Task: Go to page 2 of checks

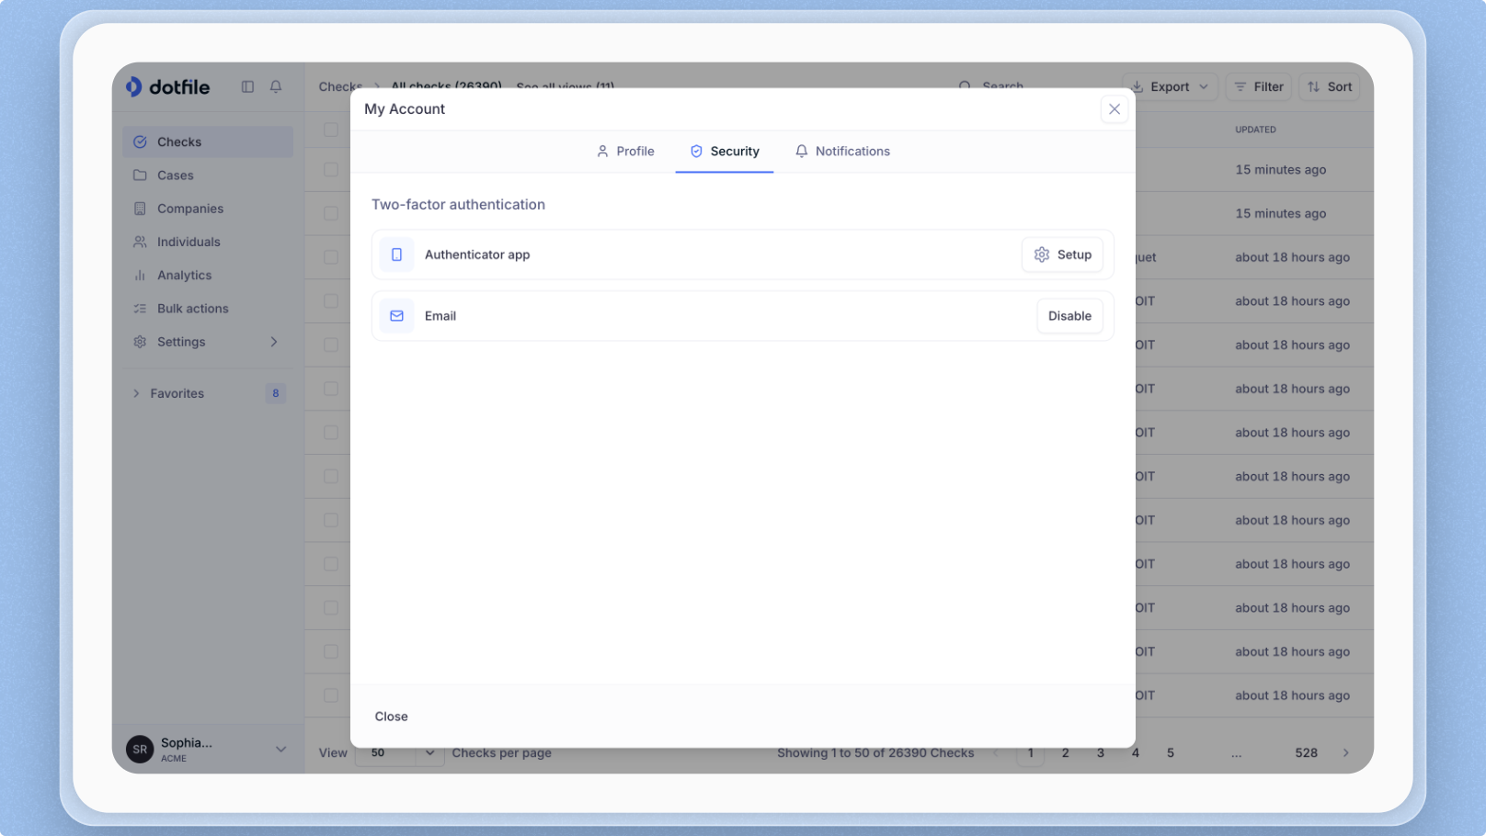Action: (1066, 753)
